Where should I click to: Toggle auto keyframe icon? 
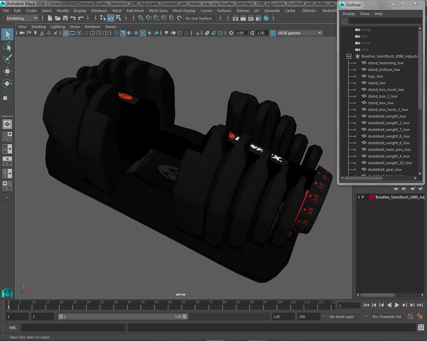410,317
